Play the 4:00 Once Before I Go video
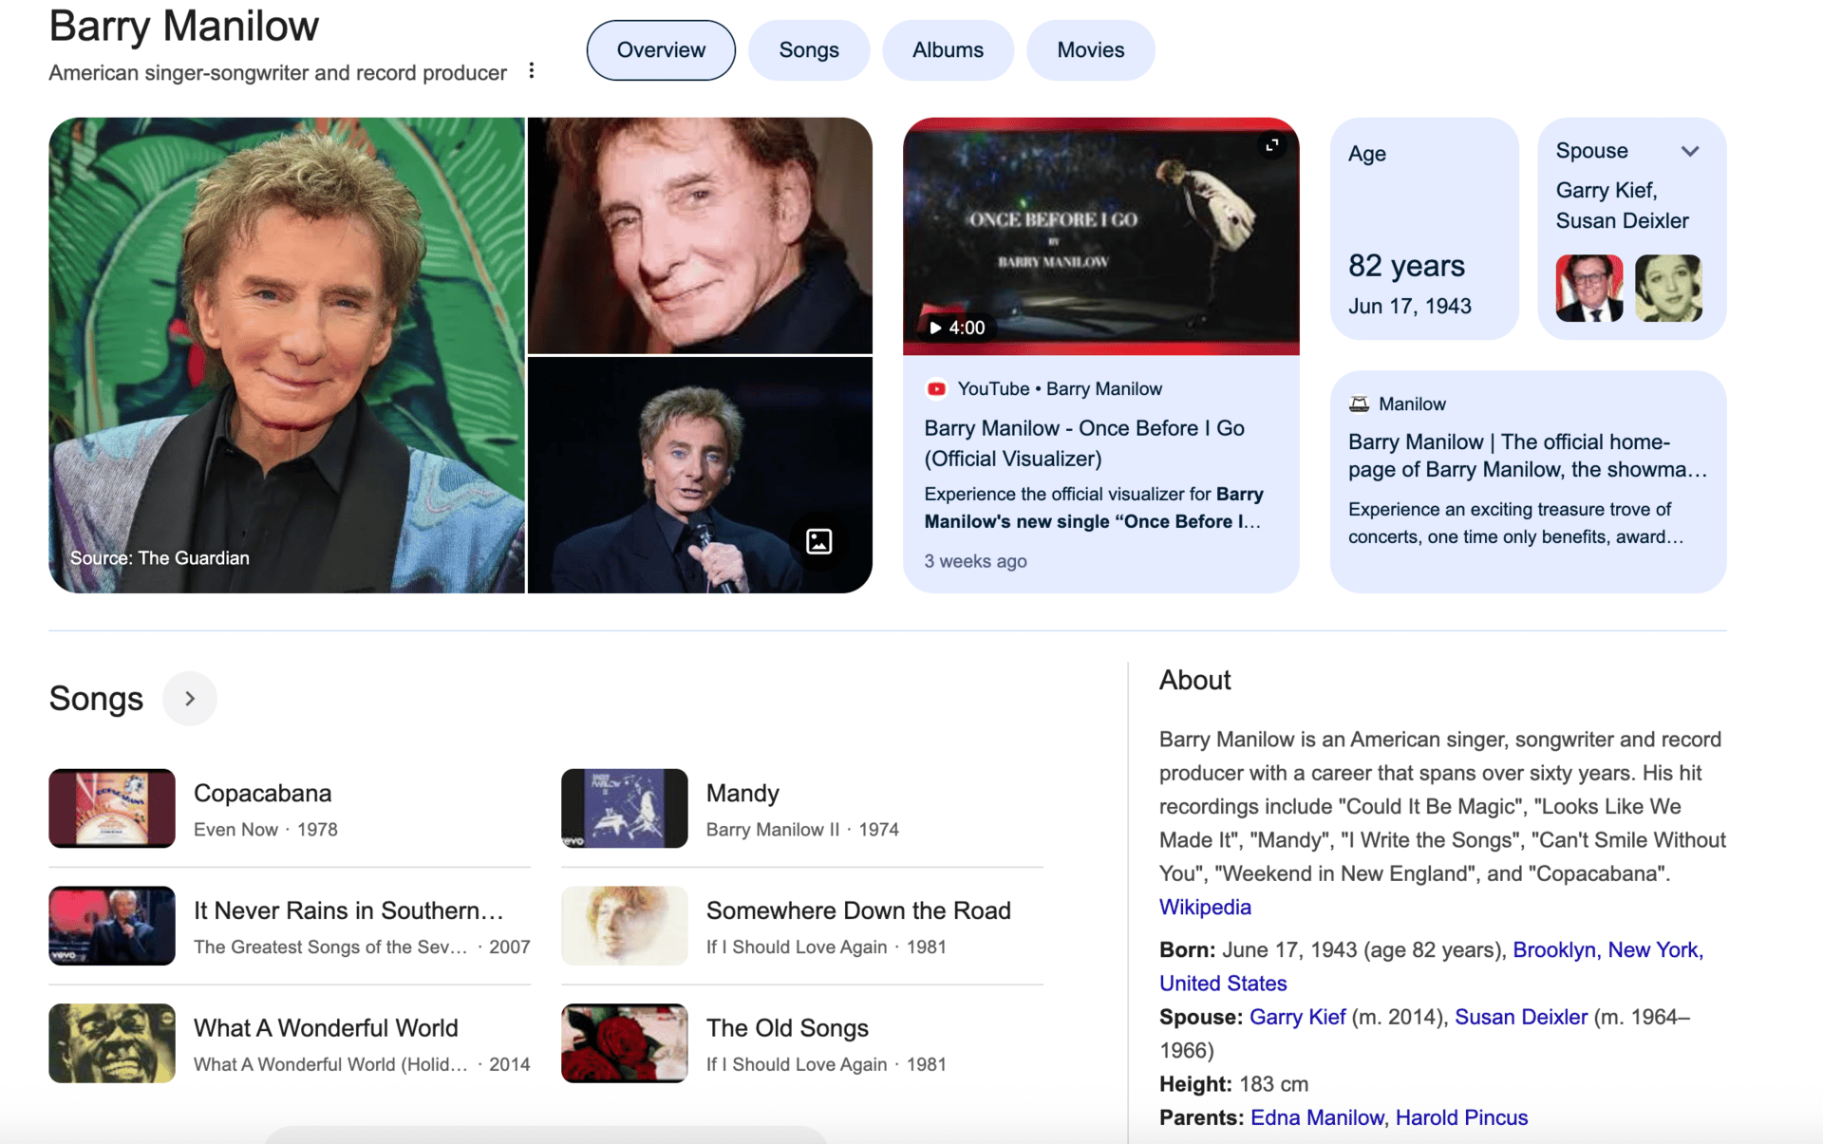The image size is (1823, 1144). pos(957,328)
